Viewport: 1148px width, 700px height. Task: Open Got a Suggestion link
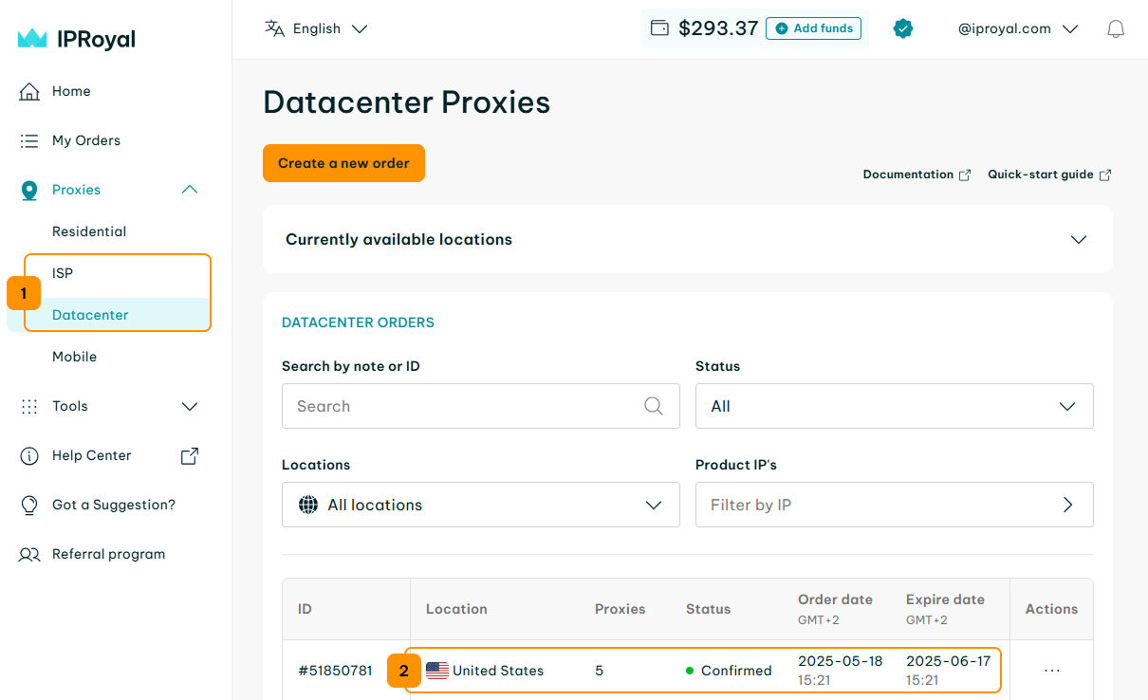[114, 505]
